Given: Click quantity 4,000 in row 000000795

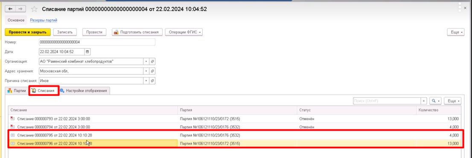Looking at the screenshot, I should point(454,135).
